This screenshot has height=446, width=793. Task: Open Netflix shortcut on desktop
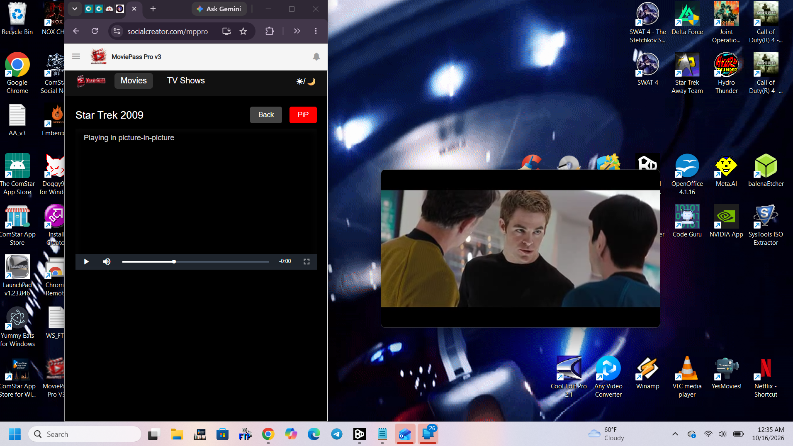click(766, 377)
